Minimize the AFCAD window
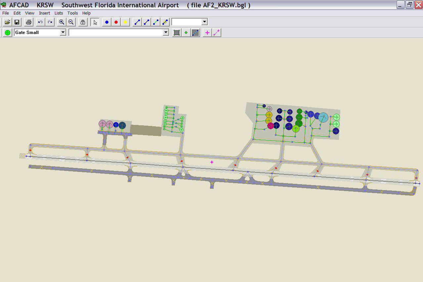The image size is (423, 282). (401, 5)
